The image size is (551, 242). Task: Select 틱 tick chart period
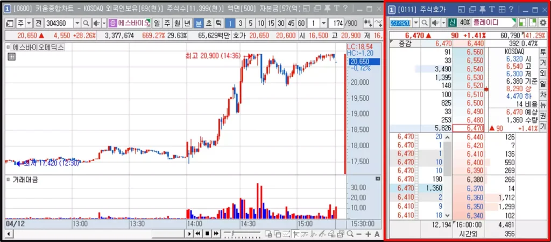218,24
